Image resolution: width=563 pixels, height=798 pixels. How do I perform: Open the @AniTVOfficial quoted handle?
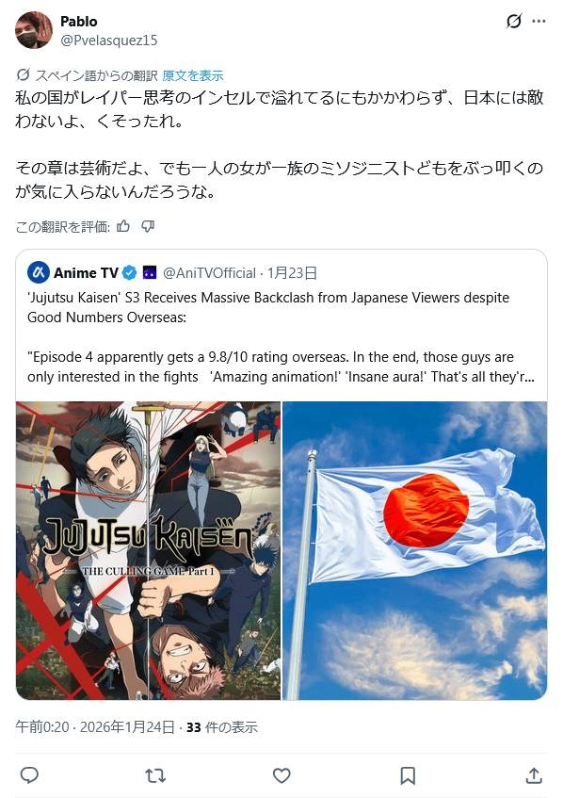click(x=210, y=273)
